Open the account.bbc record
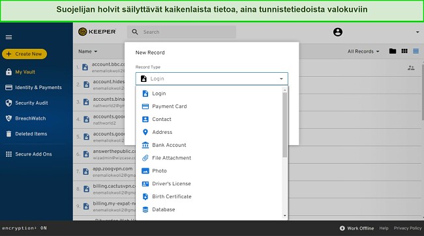Image resolution: width=424 pixels, height=236 pixels. (100, 68)
